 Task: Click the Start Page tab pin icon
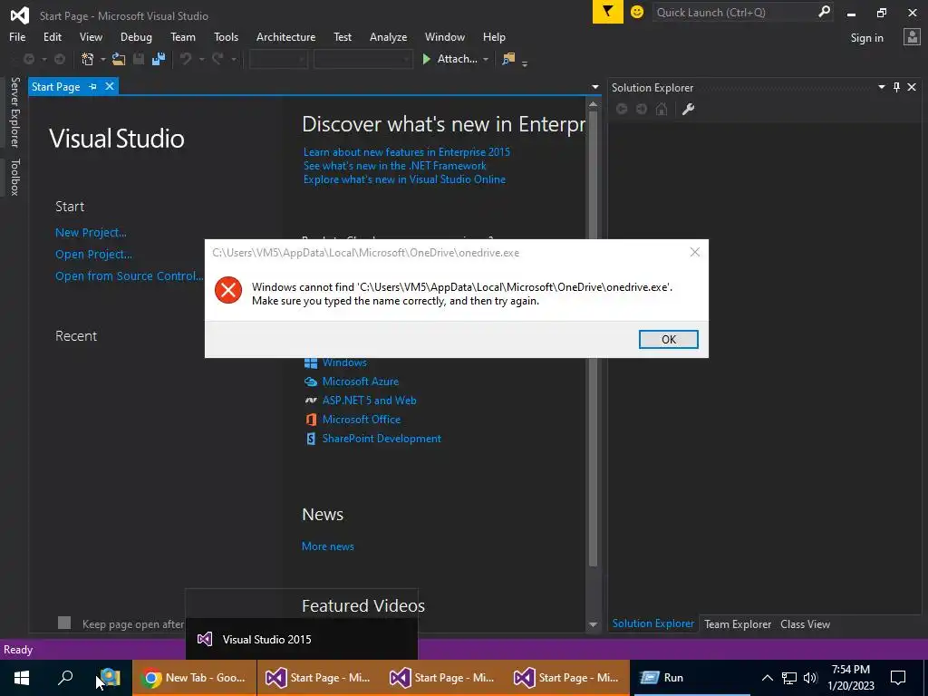coord(93,87)
